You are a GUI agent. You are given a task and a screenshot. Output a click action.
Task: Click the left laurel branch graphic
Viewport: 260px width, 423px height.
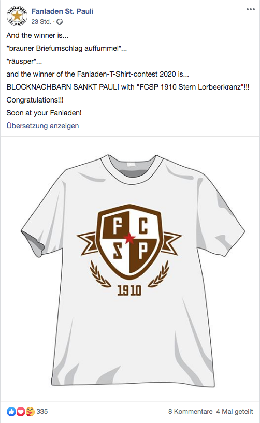point(99,274)
